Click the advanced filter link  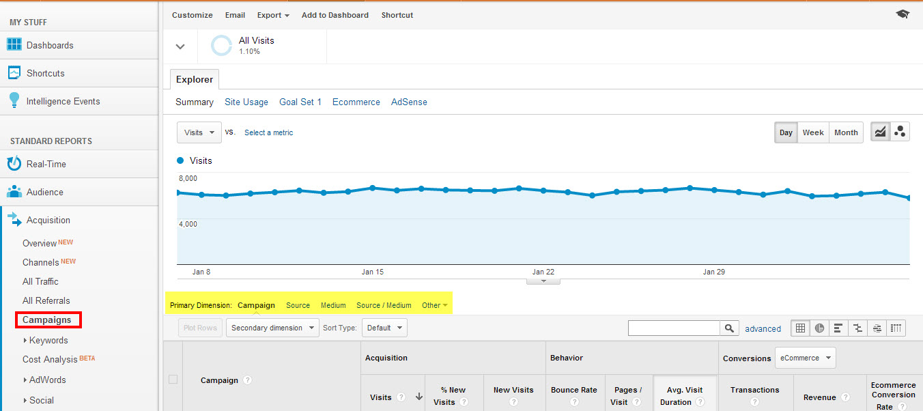point(763,328)
